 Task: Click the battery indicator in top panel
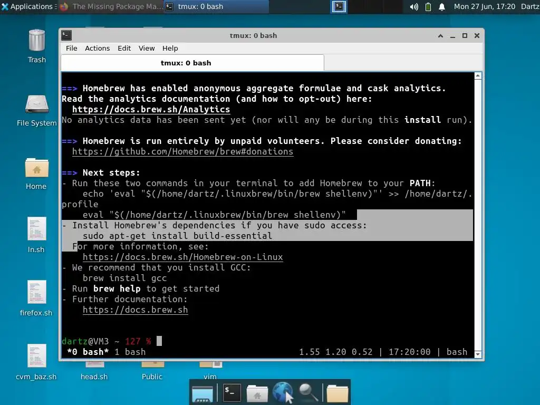tap(428, 6)
